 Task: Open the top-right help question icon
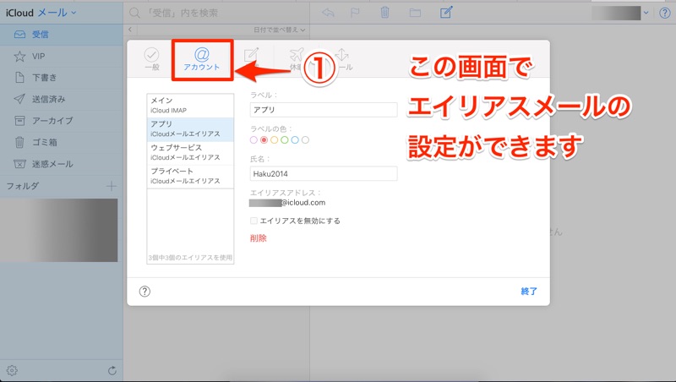point(665,13)
